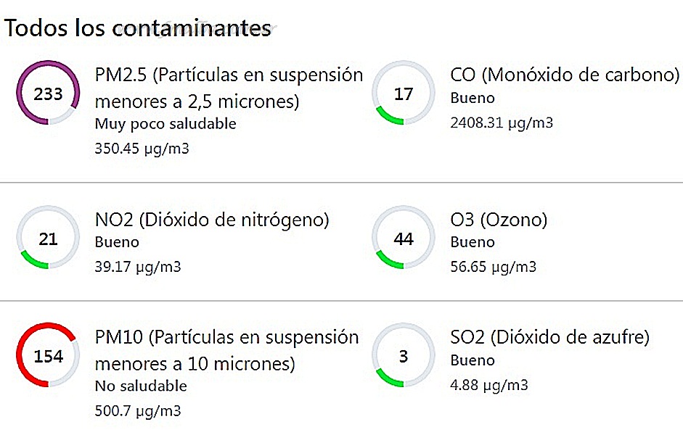Open the CO (Monóxido de carbono) title

pyautogui.click(x=565, y=75)
